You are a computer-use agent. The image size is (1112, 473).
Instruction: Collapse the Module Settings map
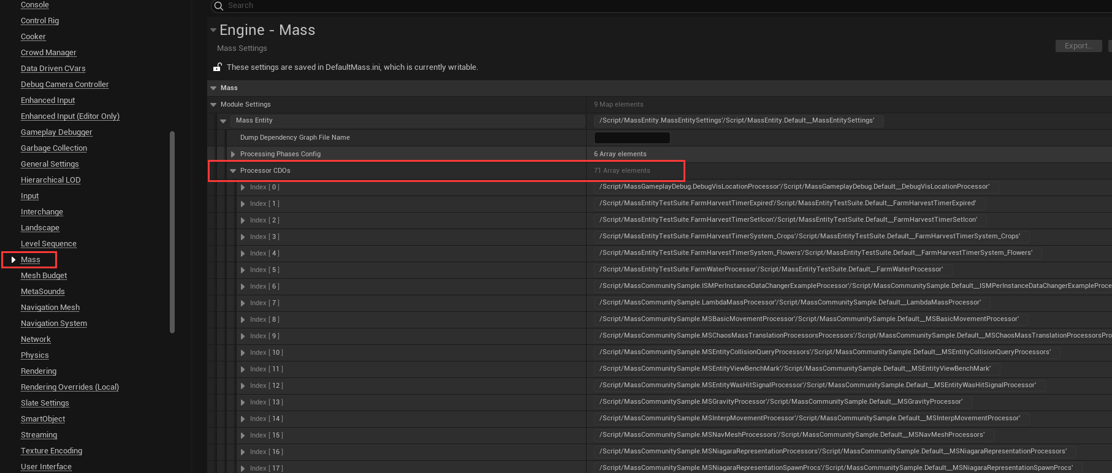[x=214, y=105]
